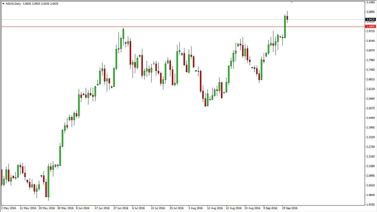
Task: Click the 2.9725 price axis label
Action: coord(370,31)
